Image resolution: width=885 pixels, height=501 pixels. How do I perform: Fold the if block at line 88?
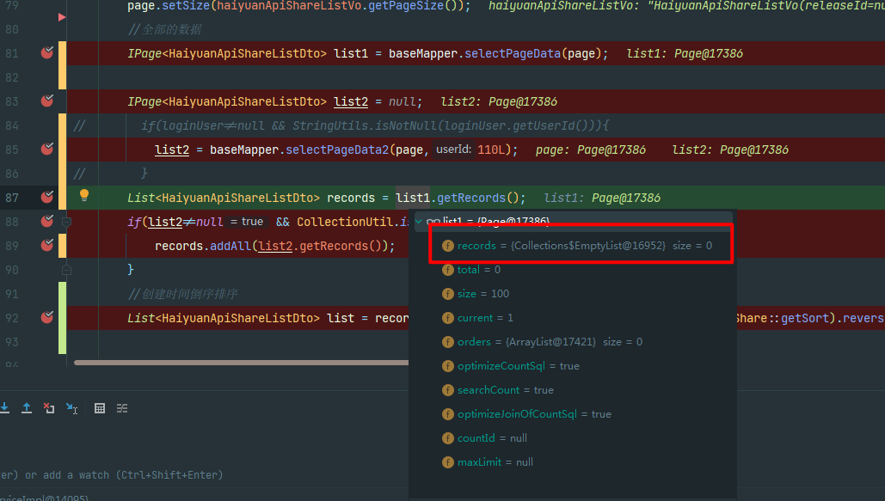pyautogui.click(x=66, y=222)
